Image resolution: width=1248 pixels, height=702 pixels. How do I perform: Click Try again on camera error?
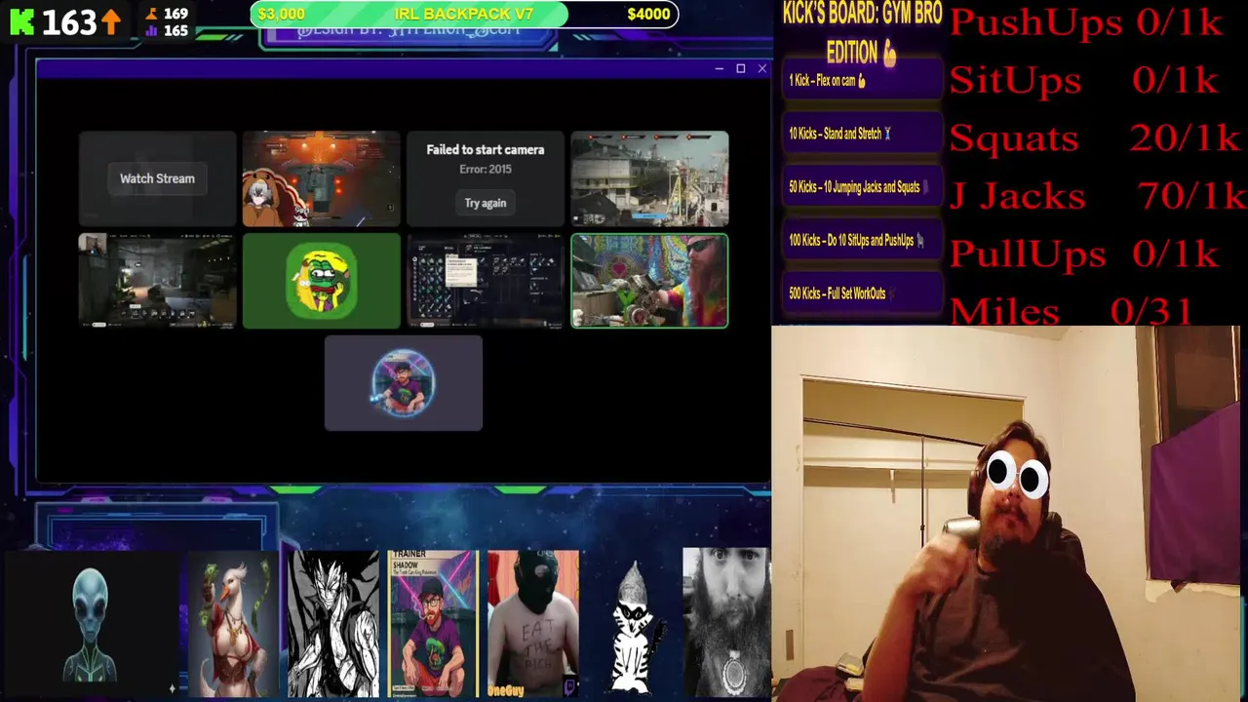486,203
